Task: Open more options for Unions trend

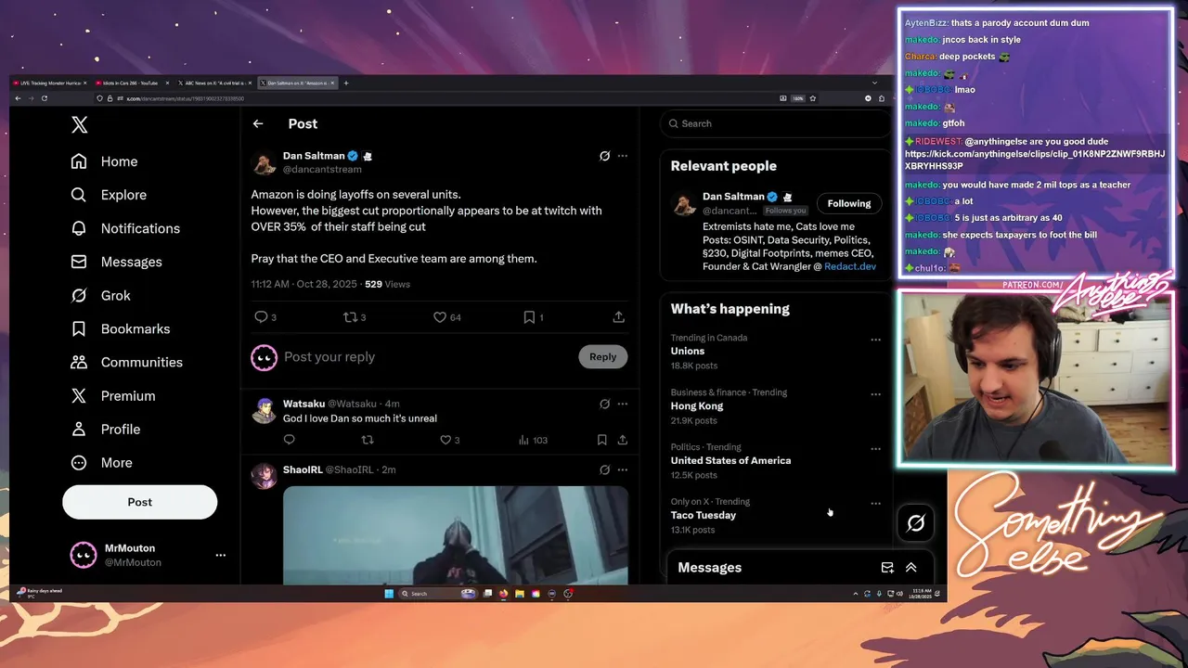Action: (x=875, y=340)
